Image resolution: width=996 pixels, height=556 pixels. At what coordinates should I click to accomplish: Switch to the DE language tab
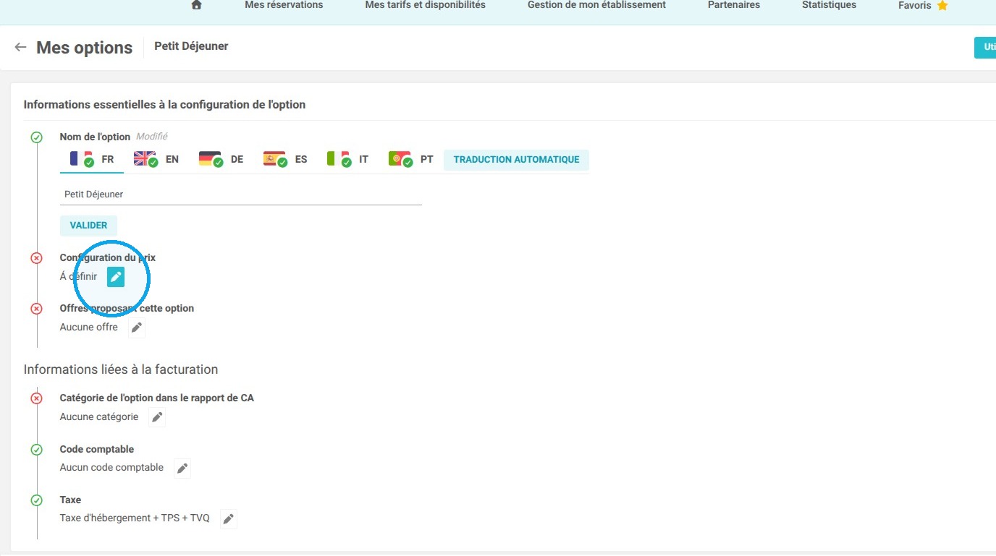pyautogui.click(x=221, y=160)
